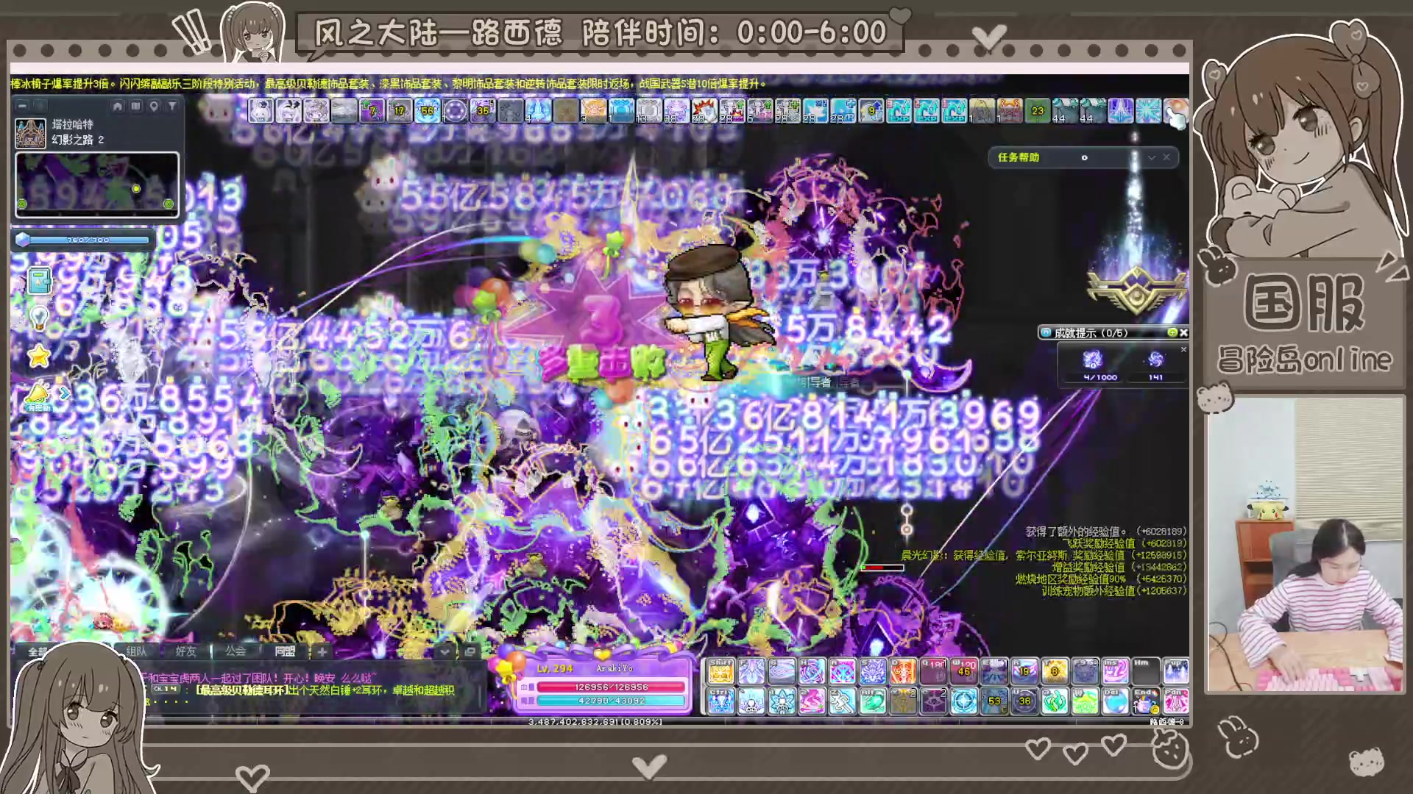Open world map from minimap home icon

click(118, 107)
